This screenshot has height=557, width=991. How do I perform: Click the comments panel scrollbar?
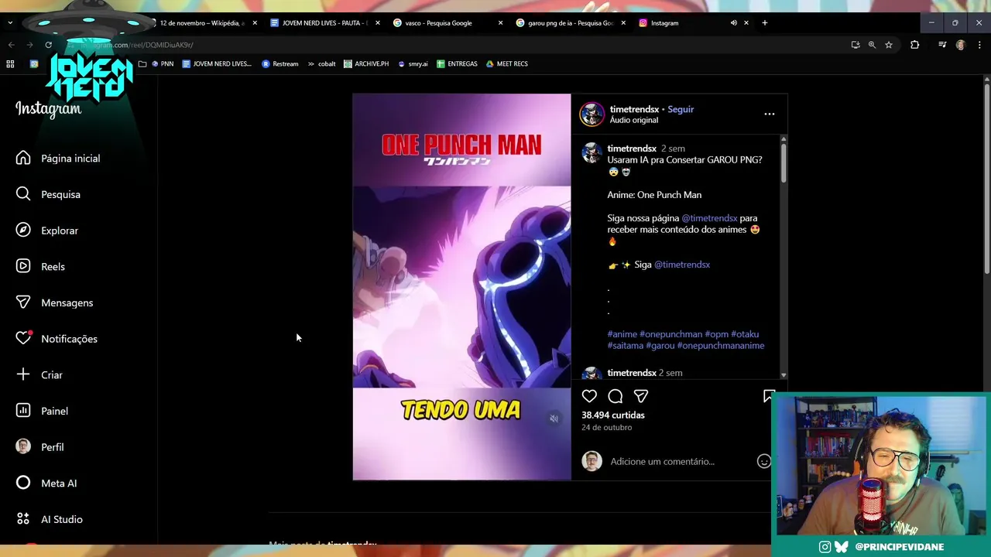[x=784, y=162]
